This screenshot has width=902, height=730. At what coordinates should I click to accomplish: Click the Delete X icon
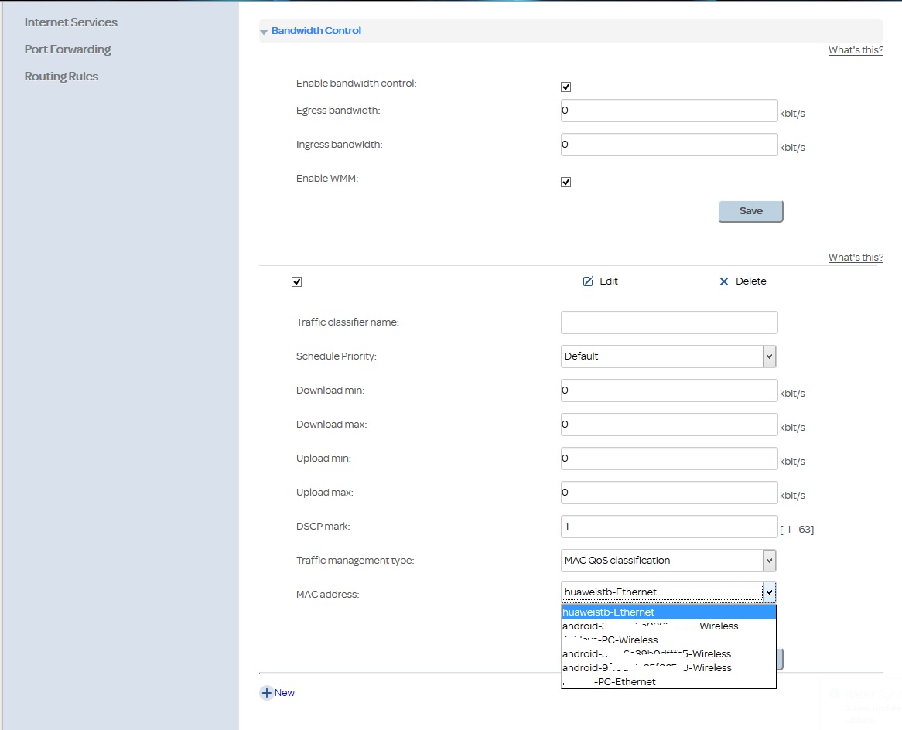point(724,281)
